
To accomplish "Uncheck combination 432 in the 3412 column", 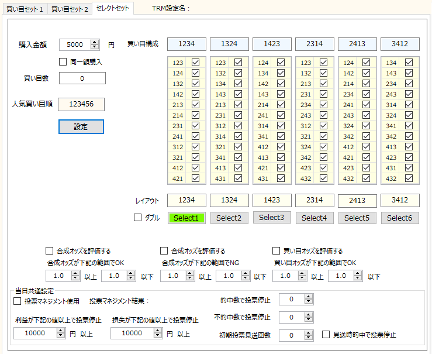I will coord(409,178).
